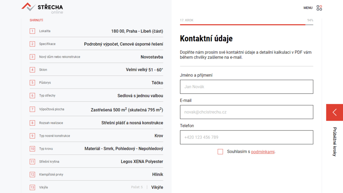Click the 'Střešní krytina' label
Viewport: 343px width, 193px height.
tap(49, 162)
